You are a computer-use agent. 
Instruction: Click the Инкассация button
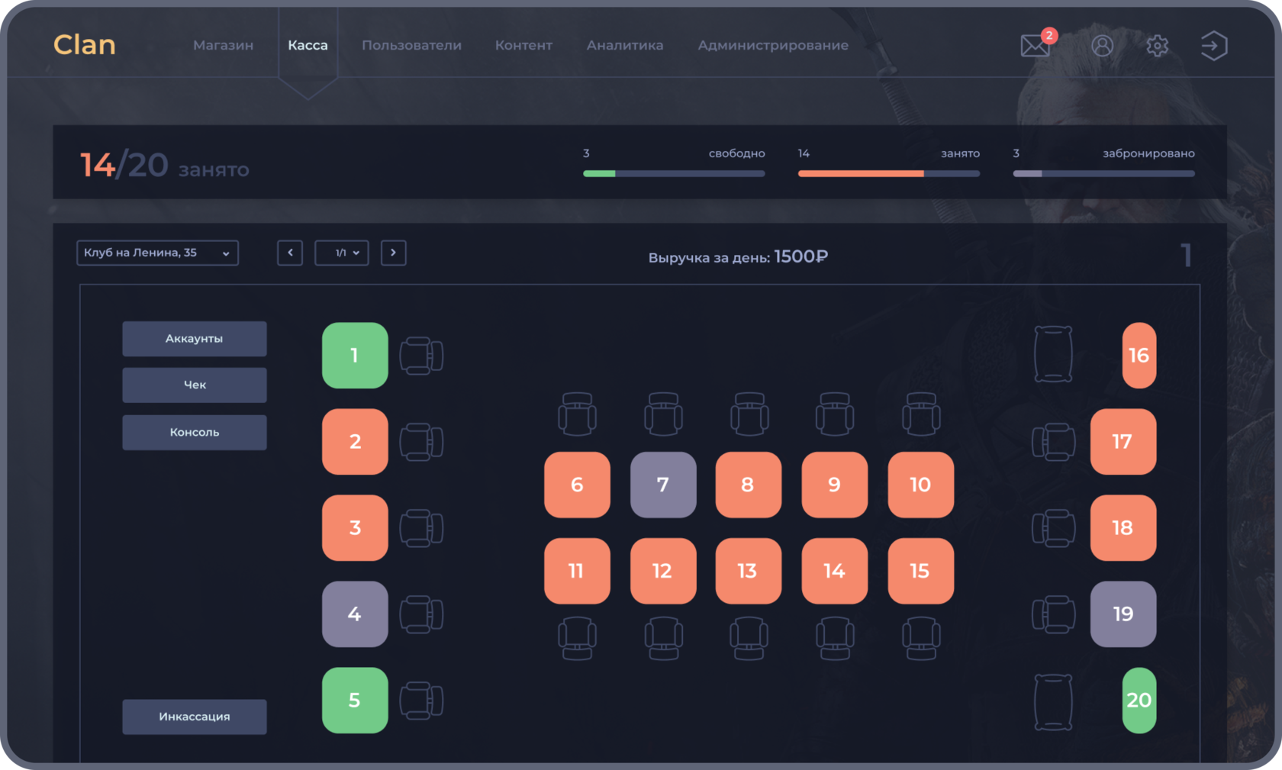[195, 717]
